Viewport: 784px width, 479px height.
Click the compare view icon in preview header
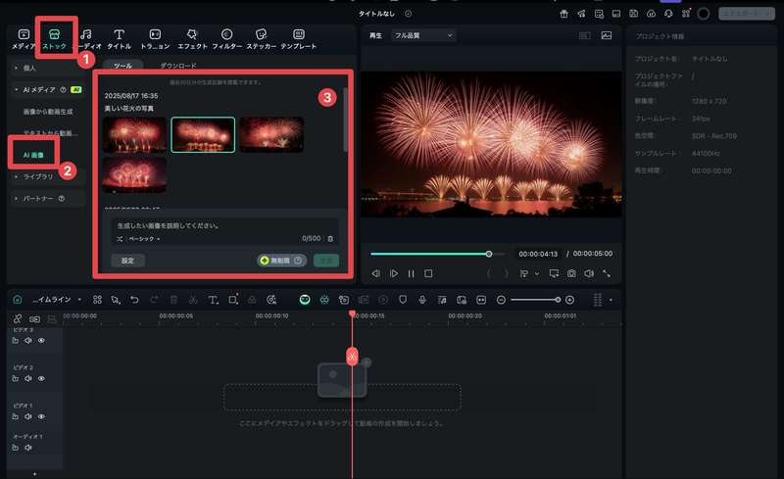point(584,35)
